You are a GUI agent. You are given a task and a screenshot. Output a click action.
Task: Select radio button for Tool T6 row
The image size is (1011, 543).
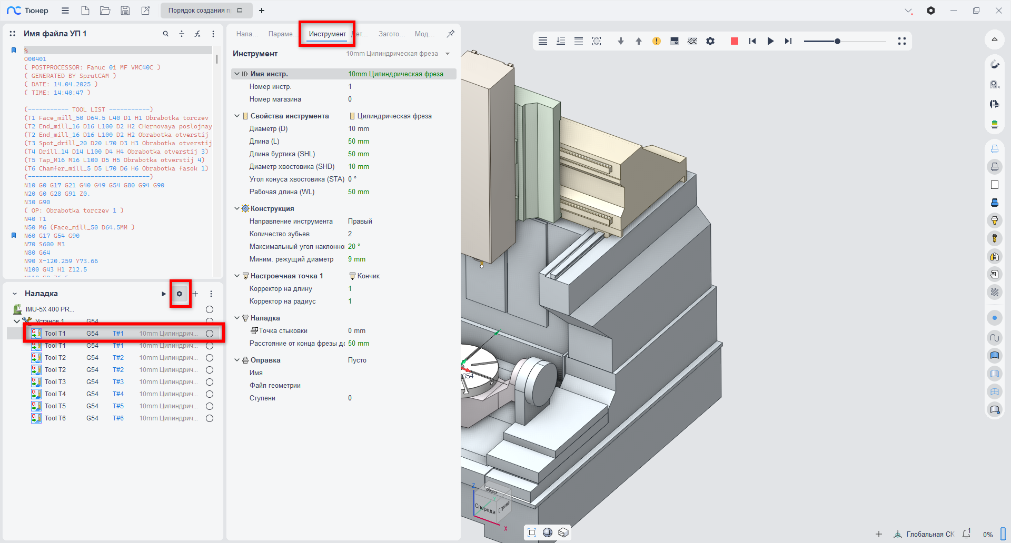coord(210,418)
